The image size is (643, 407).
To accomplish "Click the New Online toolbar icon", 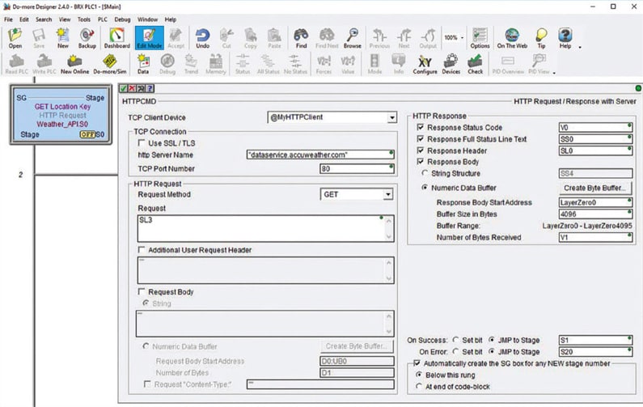I will (x=74, y=65).
